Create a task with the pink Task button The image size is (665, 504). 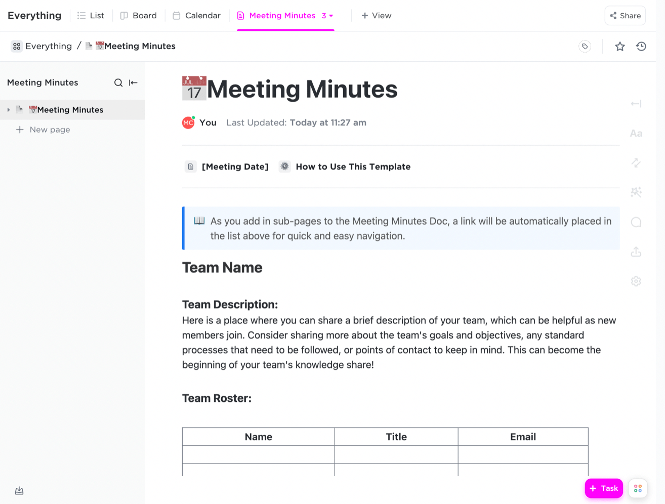click(x=603, y=488)
